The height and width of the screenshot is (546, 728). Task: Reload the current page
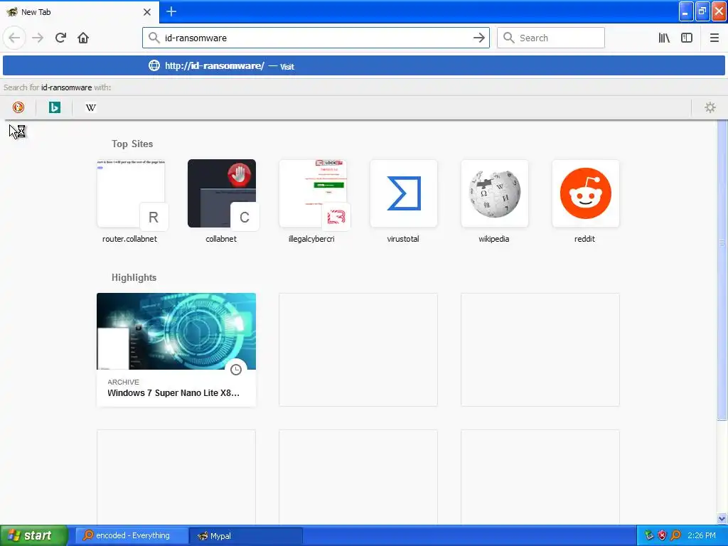click(x=60, y=38)
